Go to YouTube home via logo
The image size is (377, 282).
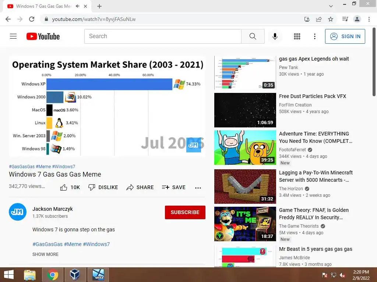tap(43, 36)
